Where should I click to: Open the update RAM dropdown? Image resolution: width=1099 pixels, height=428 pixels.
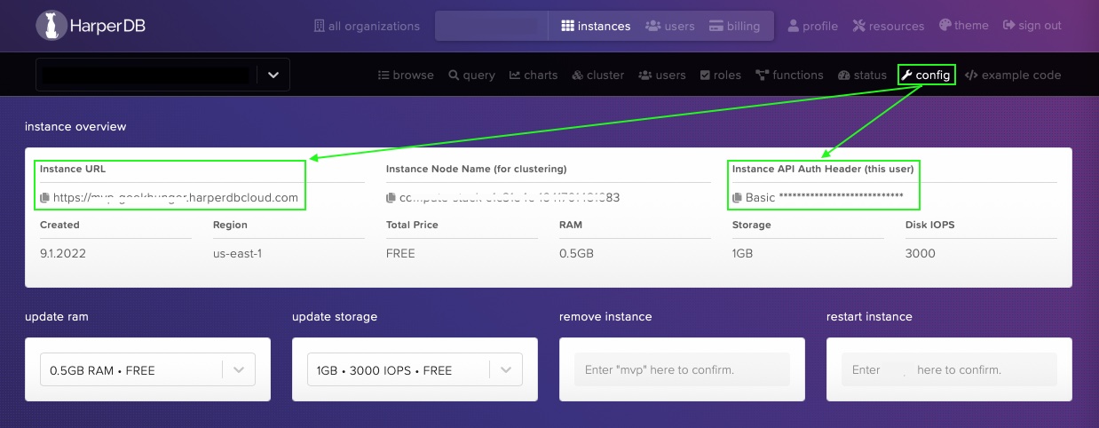click(x=147, y=370)
